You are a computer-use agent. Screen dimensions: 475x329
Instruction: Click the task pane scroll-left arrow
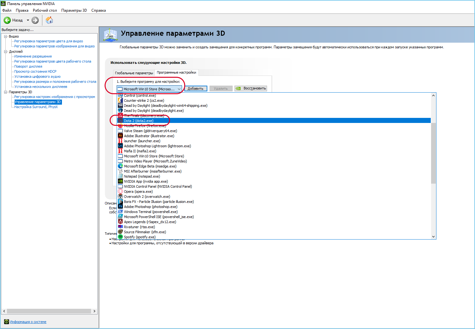pos(4,311)
